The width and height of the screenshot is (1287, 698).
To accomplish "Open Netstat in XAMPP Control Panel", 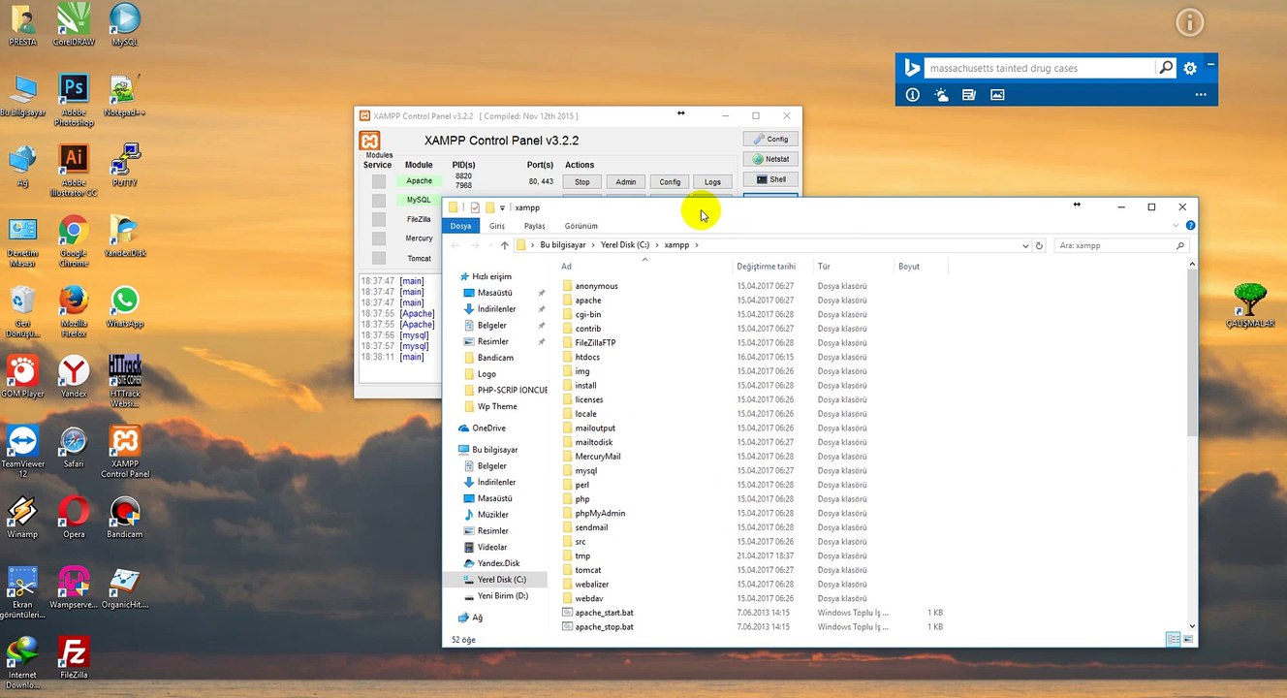I will click(770, 159).
